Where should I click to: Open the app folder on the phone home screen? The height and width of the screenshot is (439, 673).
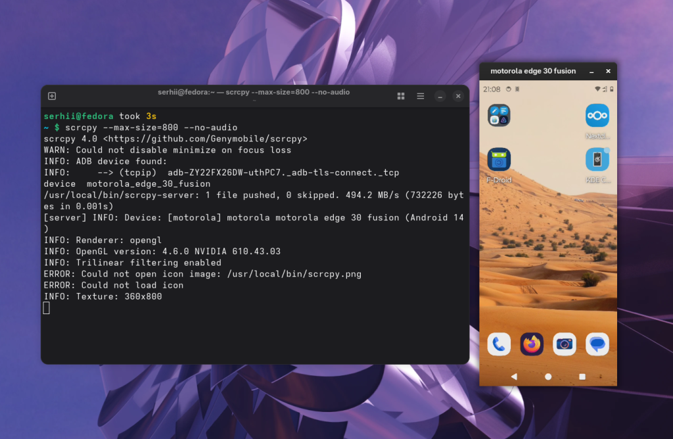pos(499,115)
